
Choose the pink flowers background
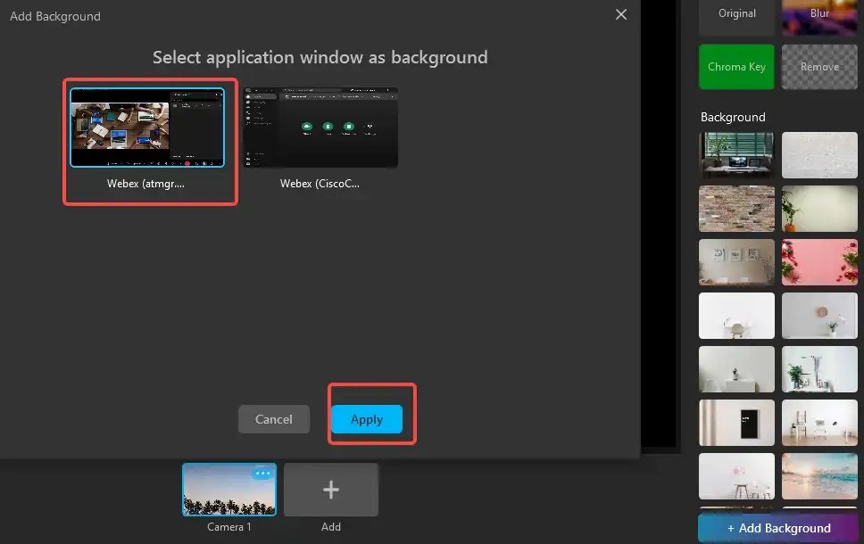tap(818, 262)
